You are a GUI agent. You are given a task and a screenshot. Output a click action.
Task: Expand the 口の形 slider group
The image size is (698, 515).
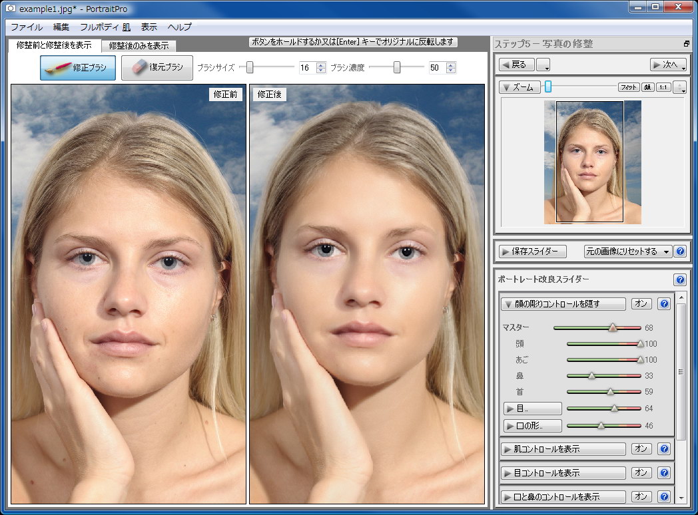pyautogui.click(x=532, y=426)
